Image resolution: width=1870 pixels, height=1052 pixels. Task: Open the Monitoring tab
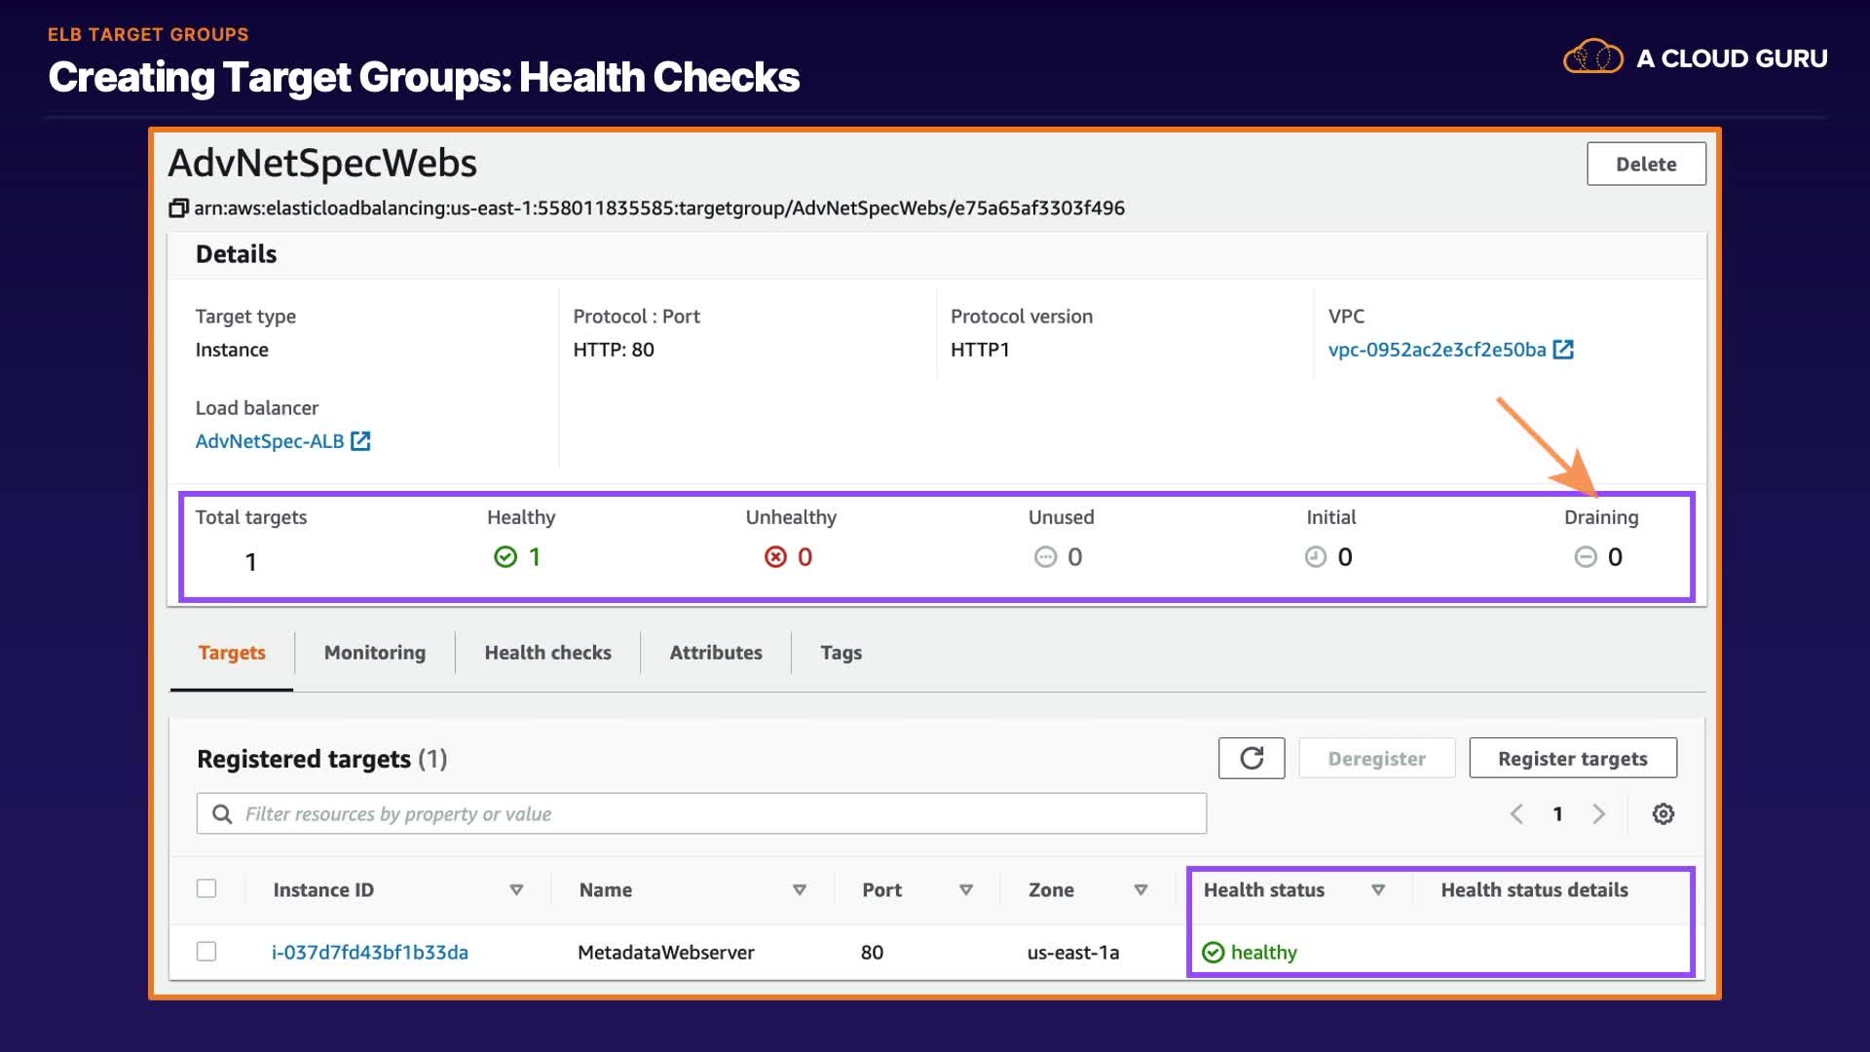click(375, 653)
